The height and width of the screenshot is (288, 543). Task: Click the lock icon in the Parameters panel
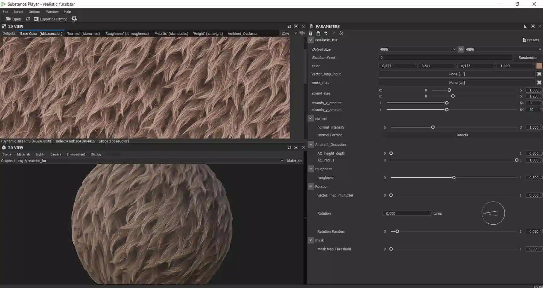(311, 33)
